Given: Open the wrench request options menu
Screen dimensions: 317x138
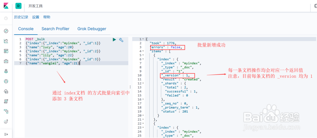Looking at the screenshot, I should (x=121, y=40).
